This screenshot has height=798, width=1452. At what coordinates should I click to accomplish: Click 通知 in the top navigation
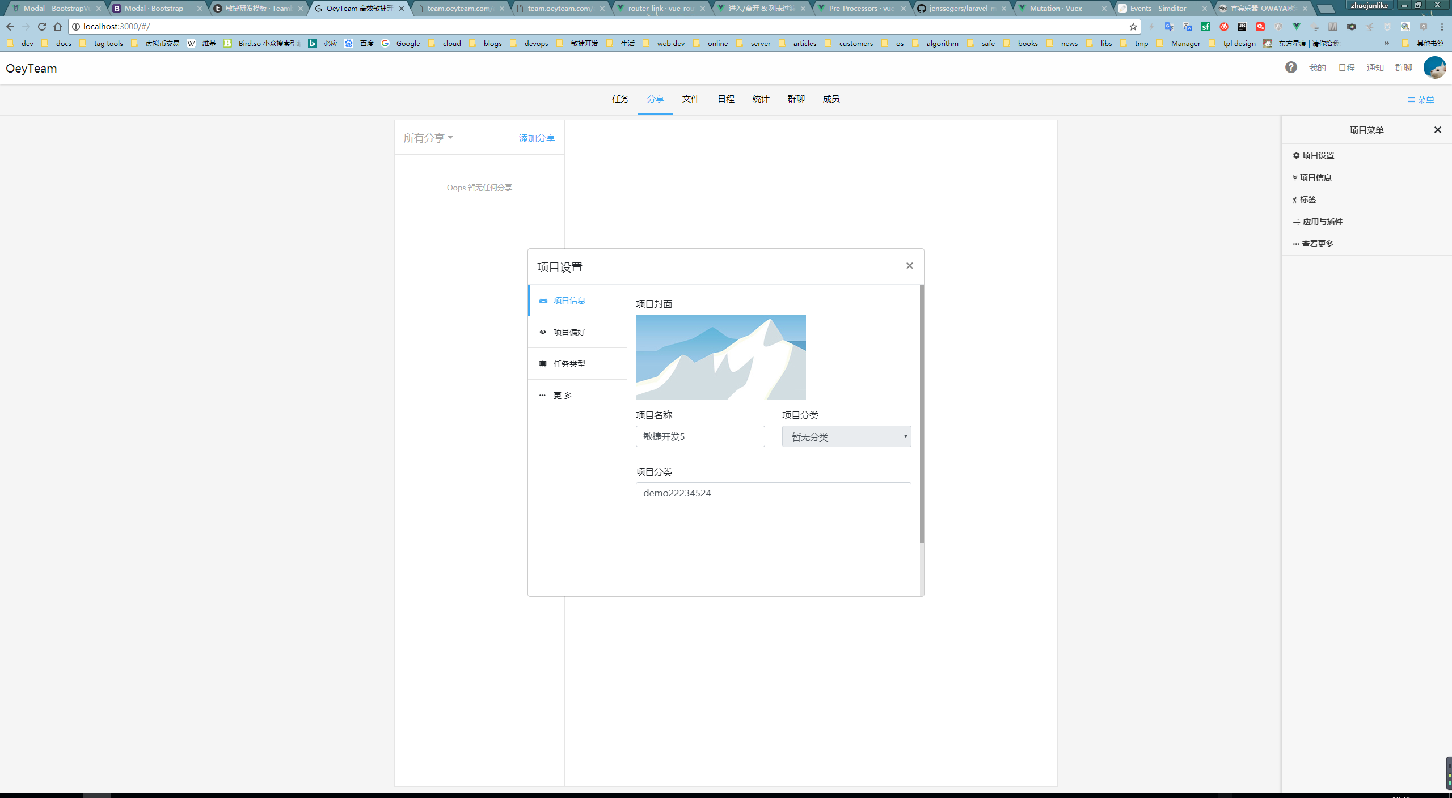[x=1375, y=68]
